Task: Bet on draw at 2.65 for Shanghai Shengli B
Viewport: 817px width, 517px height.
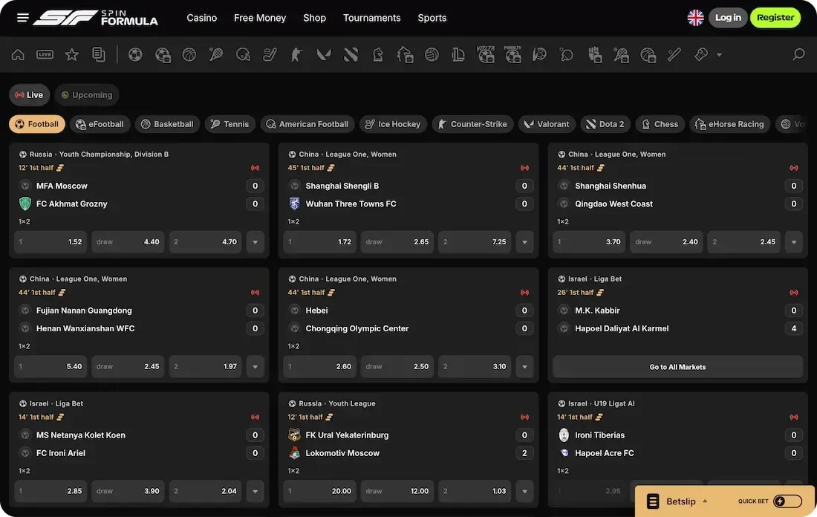Action: [x=397, y=242]
